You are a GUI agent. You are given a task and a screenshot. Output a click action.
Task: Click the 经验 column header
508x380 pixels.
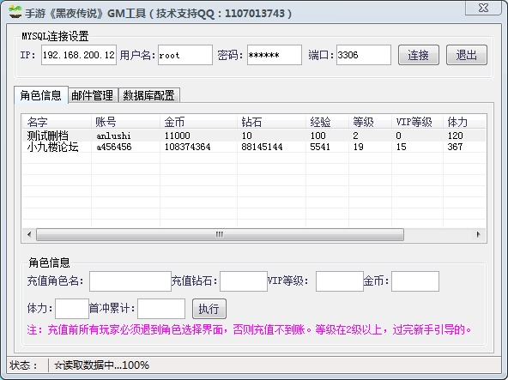pyautogui.click(x=327, y=122)
